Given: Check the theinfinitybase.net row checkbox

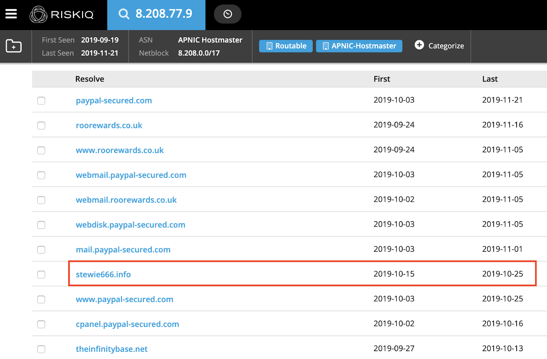Looking at the screenshot, I should (x=41, y=349).
